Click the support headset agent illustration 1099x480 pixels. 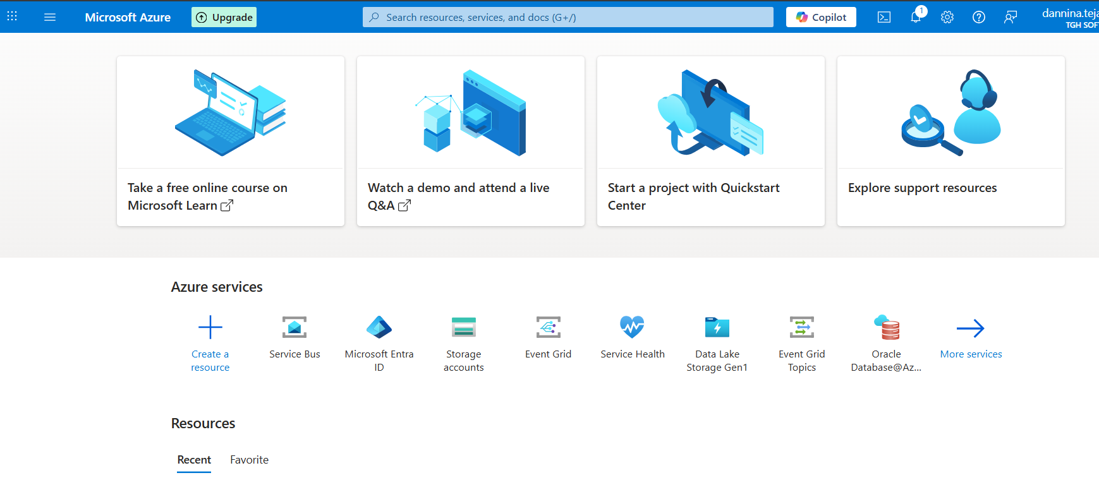point(951,112)
